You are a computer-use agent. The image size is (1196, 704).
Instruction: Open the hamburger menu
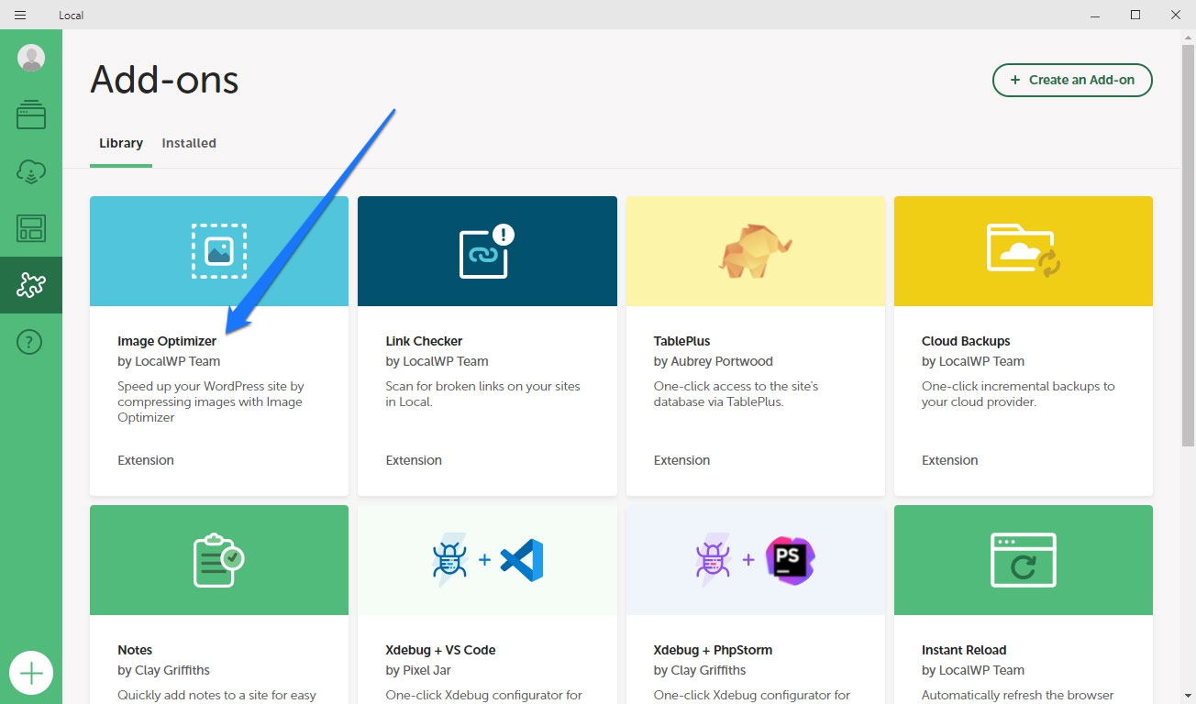(x=19, y=15)
